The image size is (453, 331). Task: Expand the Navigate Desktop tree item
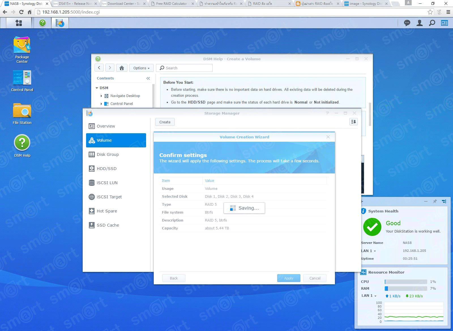101,96
